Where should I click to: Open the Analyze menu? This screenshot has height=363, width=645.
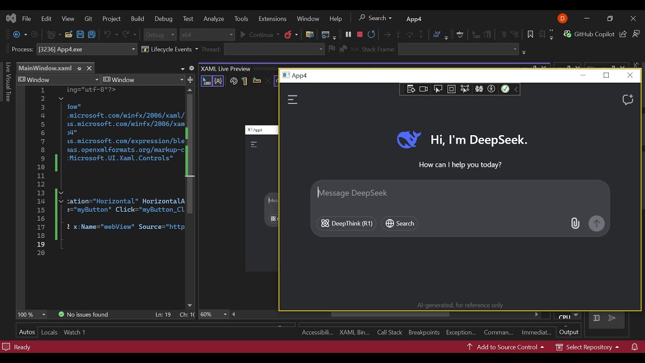tap(214, 19)
